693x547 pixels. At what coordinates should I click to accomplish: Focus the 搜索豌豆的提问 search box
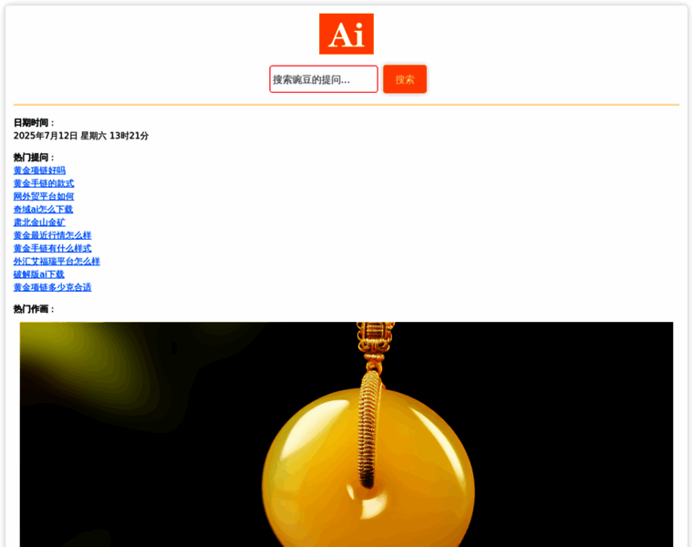click(324, 79)
